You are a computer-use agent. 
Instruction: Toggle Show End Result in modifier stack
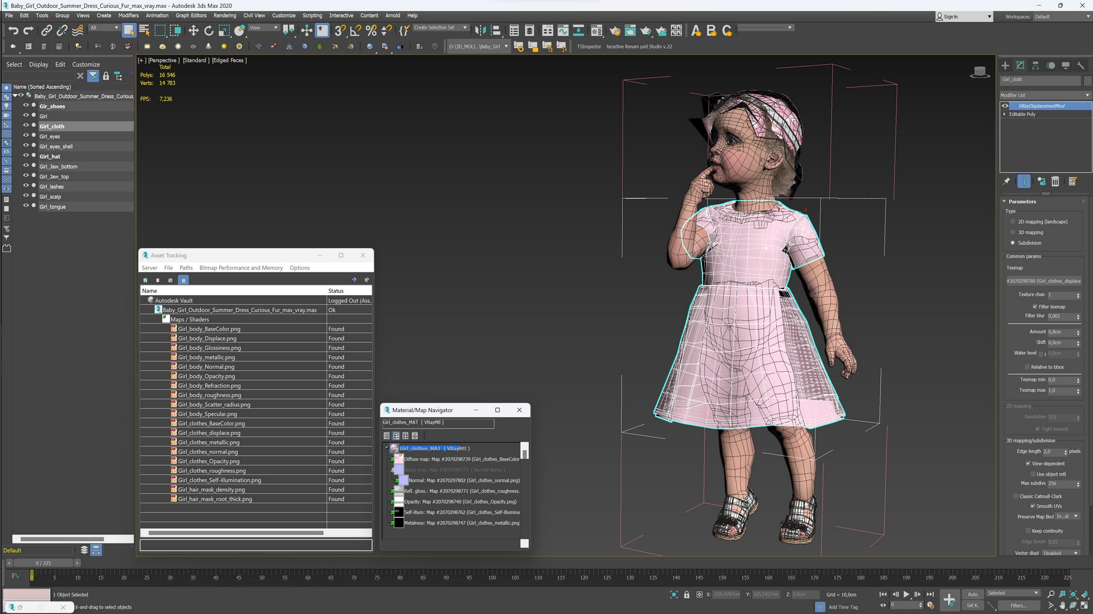(1024, 181)
